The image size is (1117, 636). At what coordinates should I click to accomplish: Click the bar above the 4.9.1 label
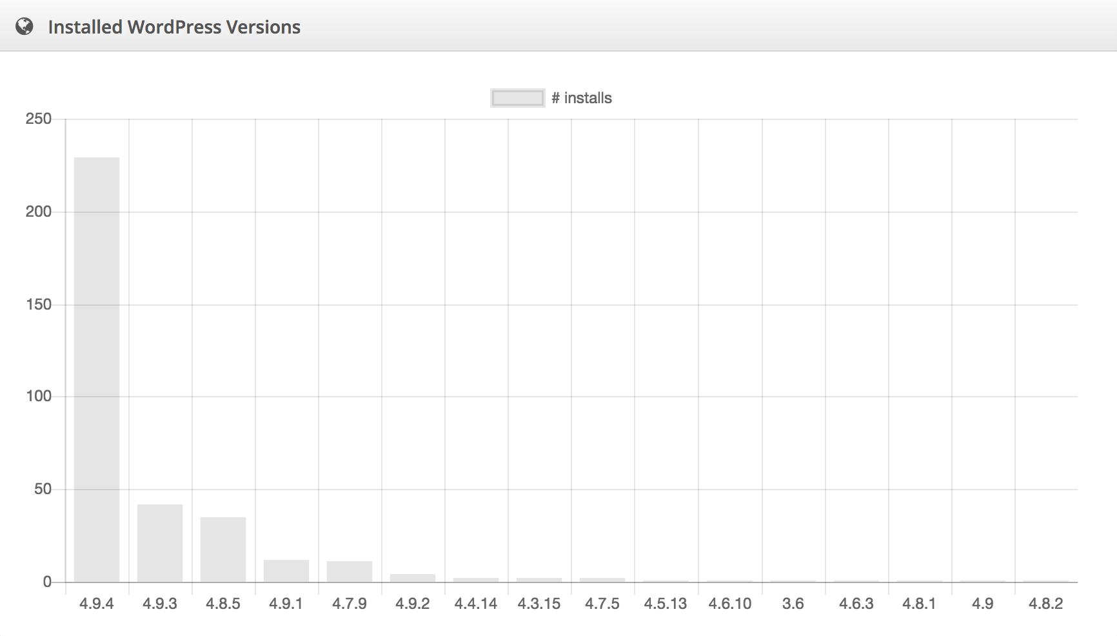[x=286, y=570]
